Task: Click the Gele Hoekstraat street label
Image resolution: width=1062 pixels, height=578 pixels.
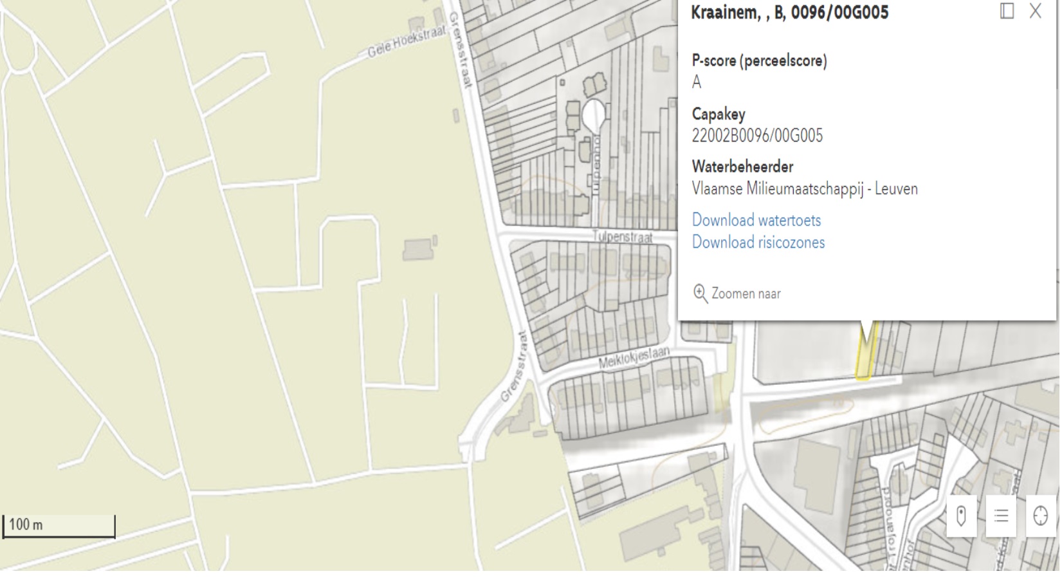Action: 406,44
